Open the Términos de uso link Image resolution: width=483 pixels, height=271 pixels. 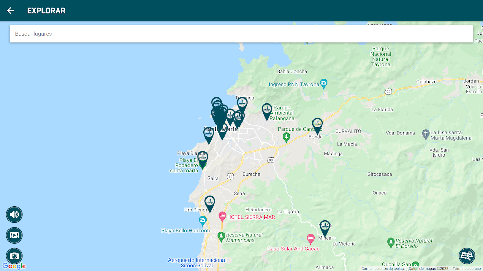click(x=467, y=269)
